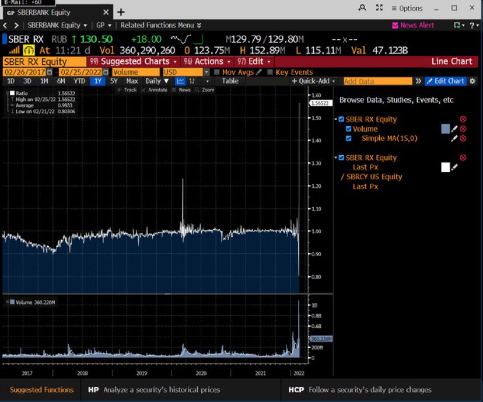Screen dimensions: 483x402
Task: Toggle the Ratio legend box
Action: [x=12, y=93]
